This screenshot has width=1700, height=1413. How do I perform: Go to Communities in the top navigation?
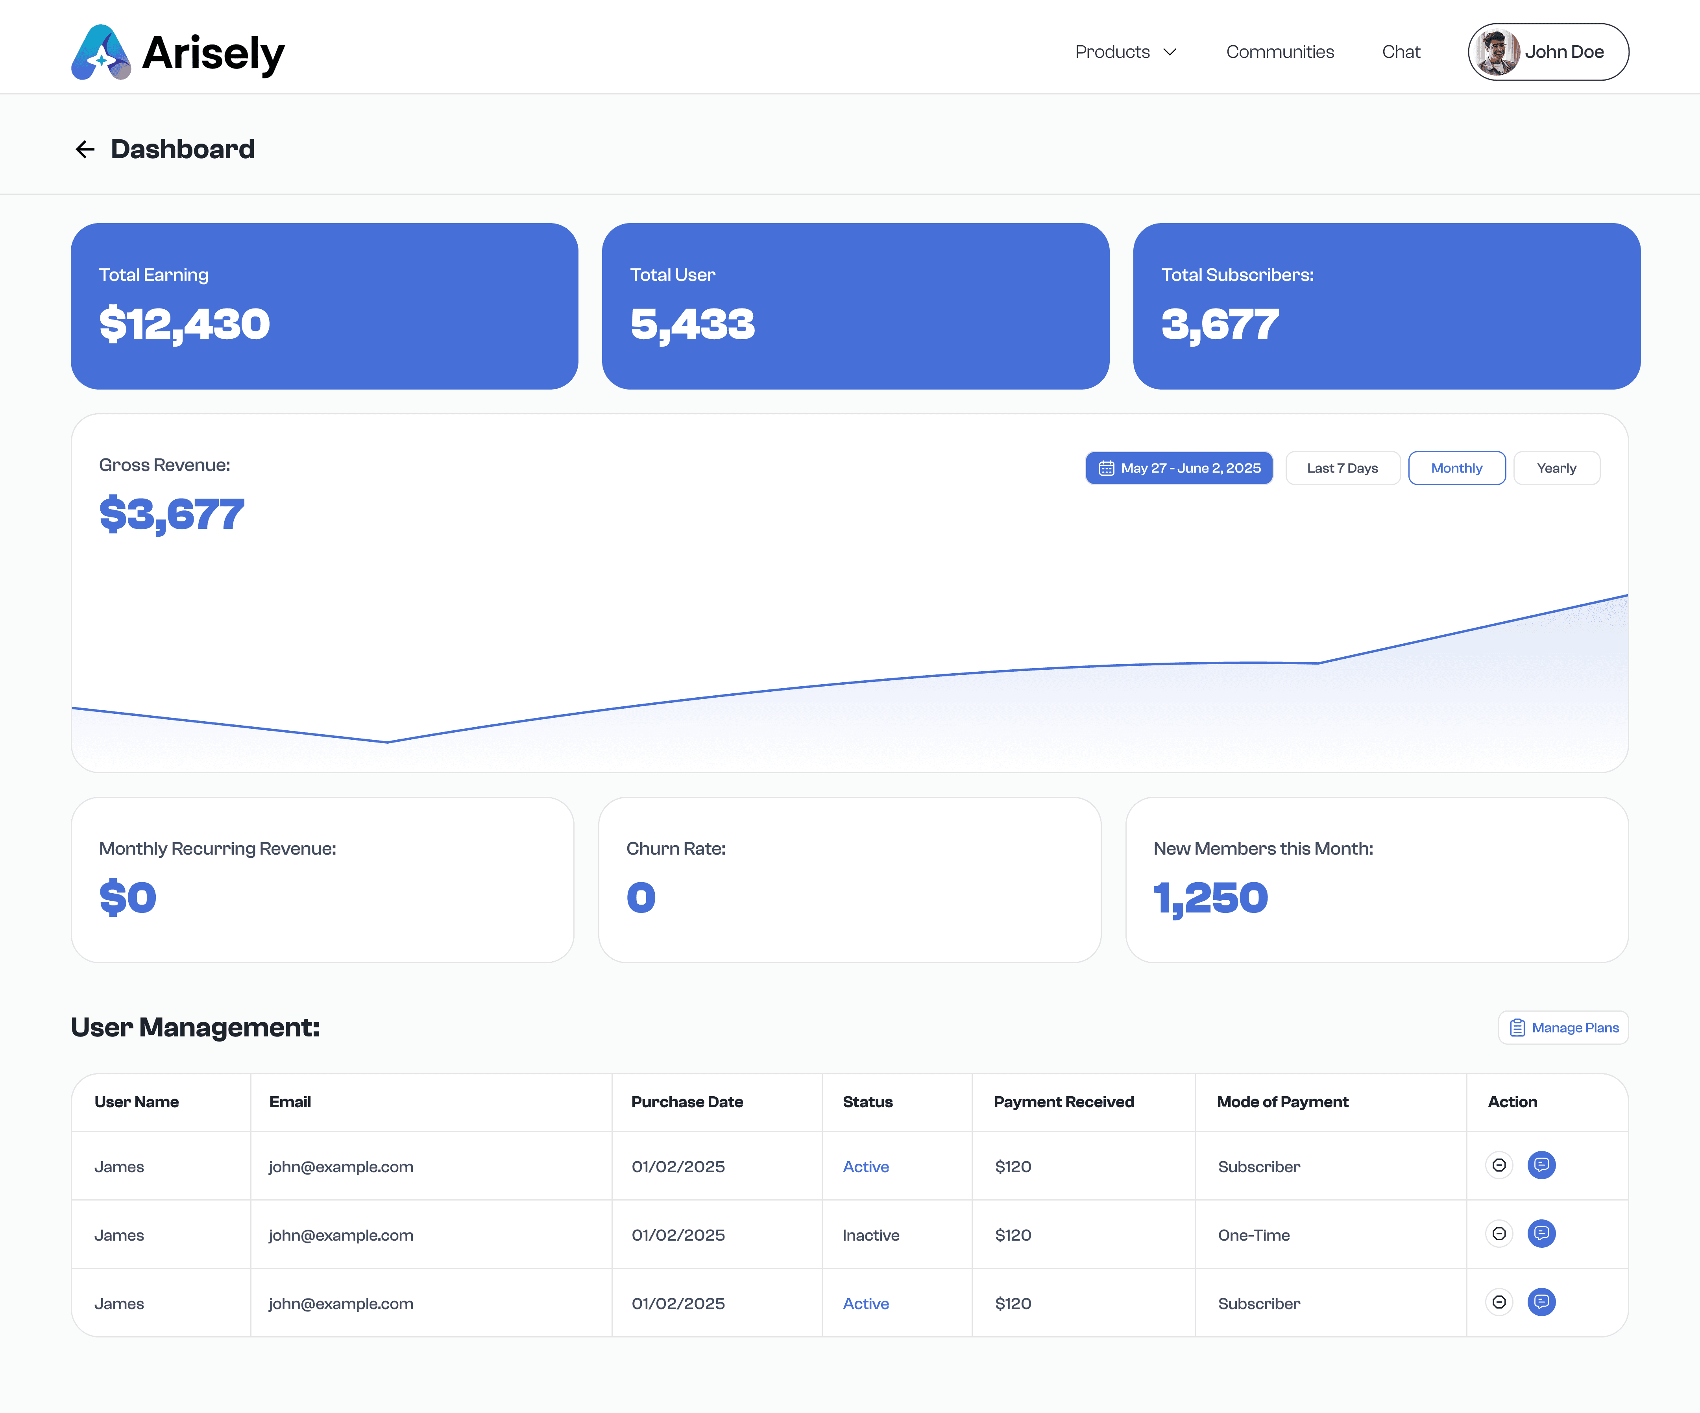pyautogui.click(x=1279, y=52)
